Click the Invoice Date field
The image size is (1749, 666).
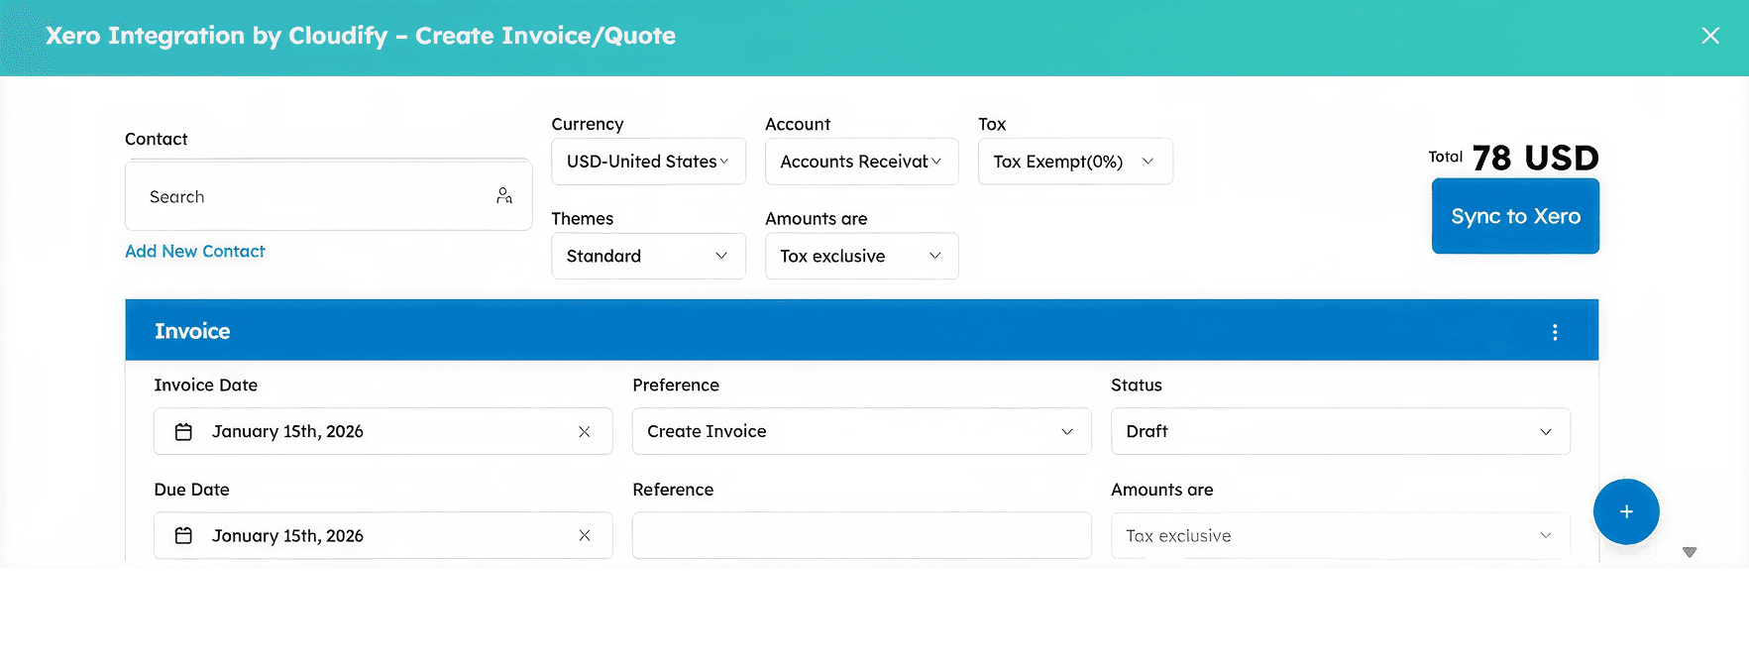pos(383,432)
